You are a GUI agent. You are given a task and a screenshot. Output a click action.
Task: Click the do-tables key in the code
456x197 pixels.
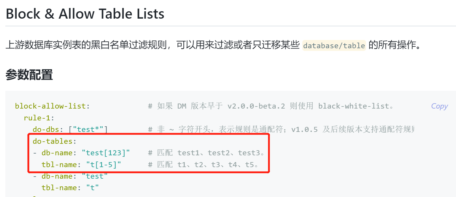click(53, 141)
